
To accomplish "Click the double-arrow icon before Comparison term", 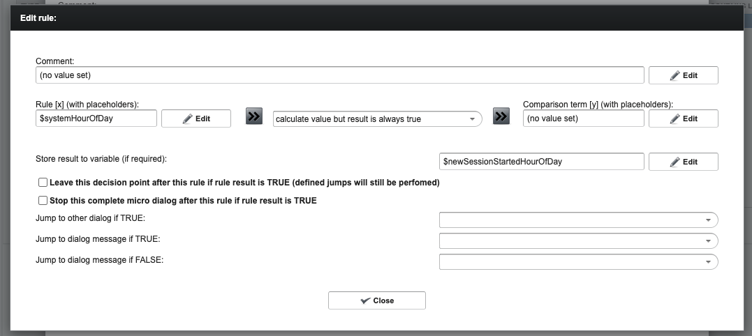I will click(501, 117).
